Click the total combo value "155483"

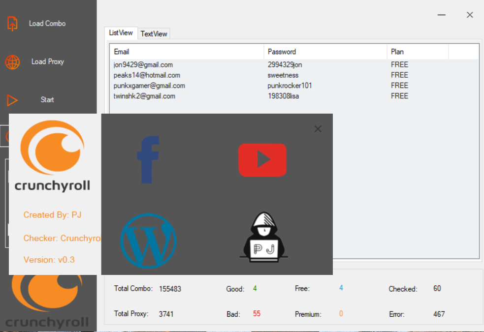coord(170,289)
